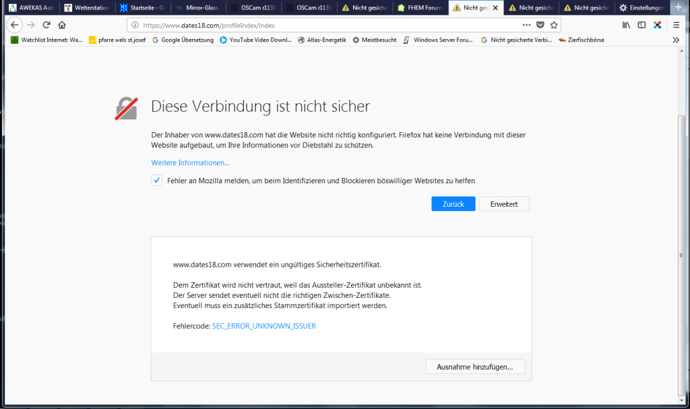Screen dimensions: 690x409
Task: Open Google Übersetzung bookmark
Action: [x=183, y=40]
